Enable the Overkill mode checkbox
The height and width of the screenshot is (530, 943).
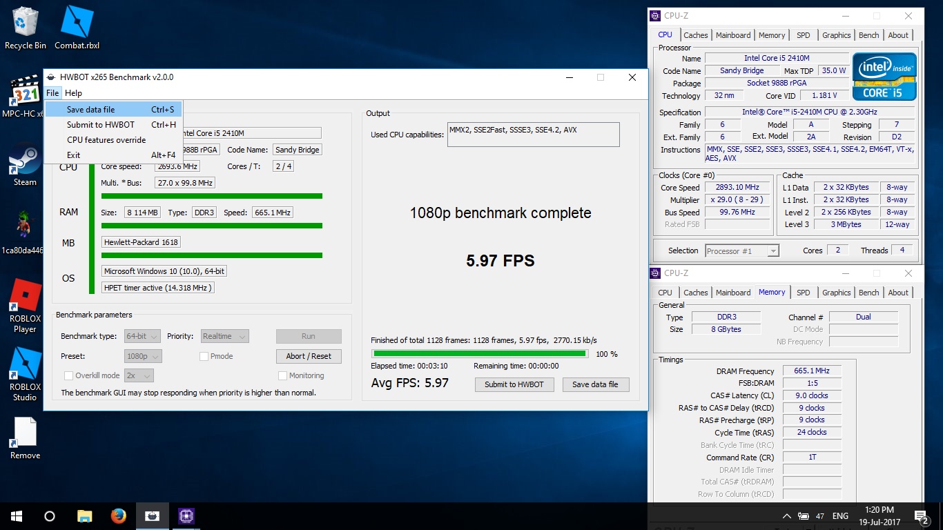click(x=68, y=375)
